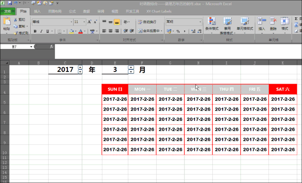
Task: Select the SUN 日 header cell
Action: 115,89
